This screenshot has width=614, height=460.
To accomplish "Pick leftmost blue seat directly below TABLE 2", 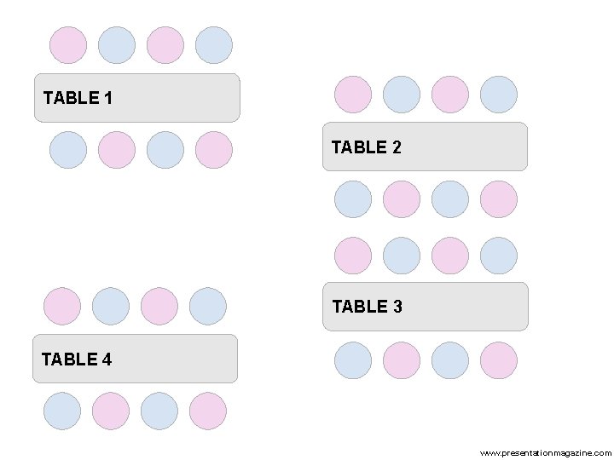I will 353,199.
